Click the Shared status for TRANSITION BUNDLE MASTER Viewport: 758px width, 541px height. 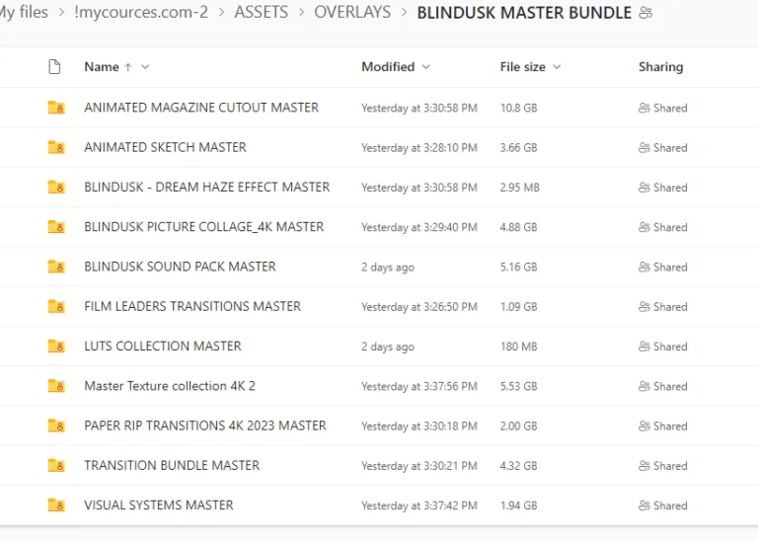pyautogui.click(x=662, y=466)
